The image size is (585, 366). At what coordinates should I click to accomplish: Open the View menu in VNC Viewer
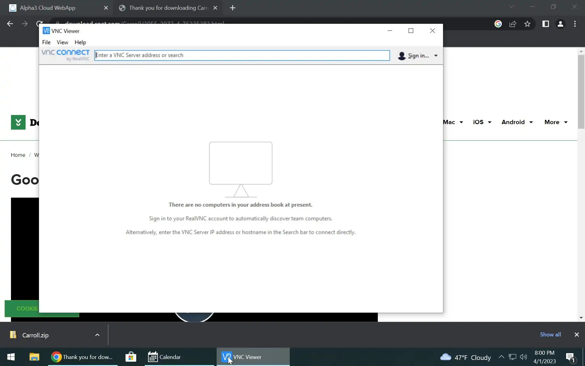[62, 42]
